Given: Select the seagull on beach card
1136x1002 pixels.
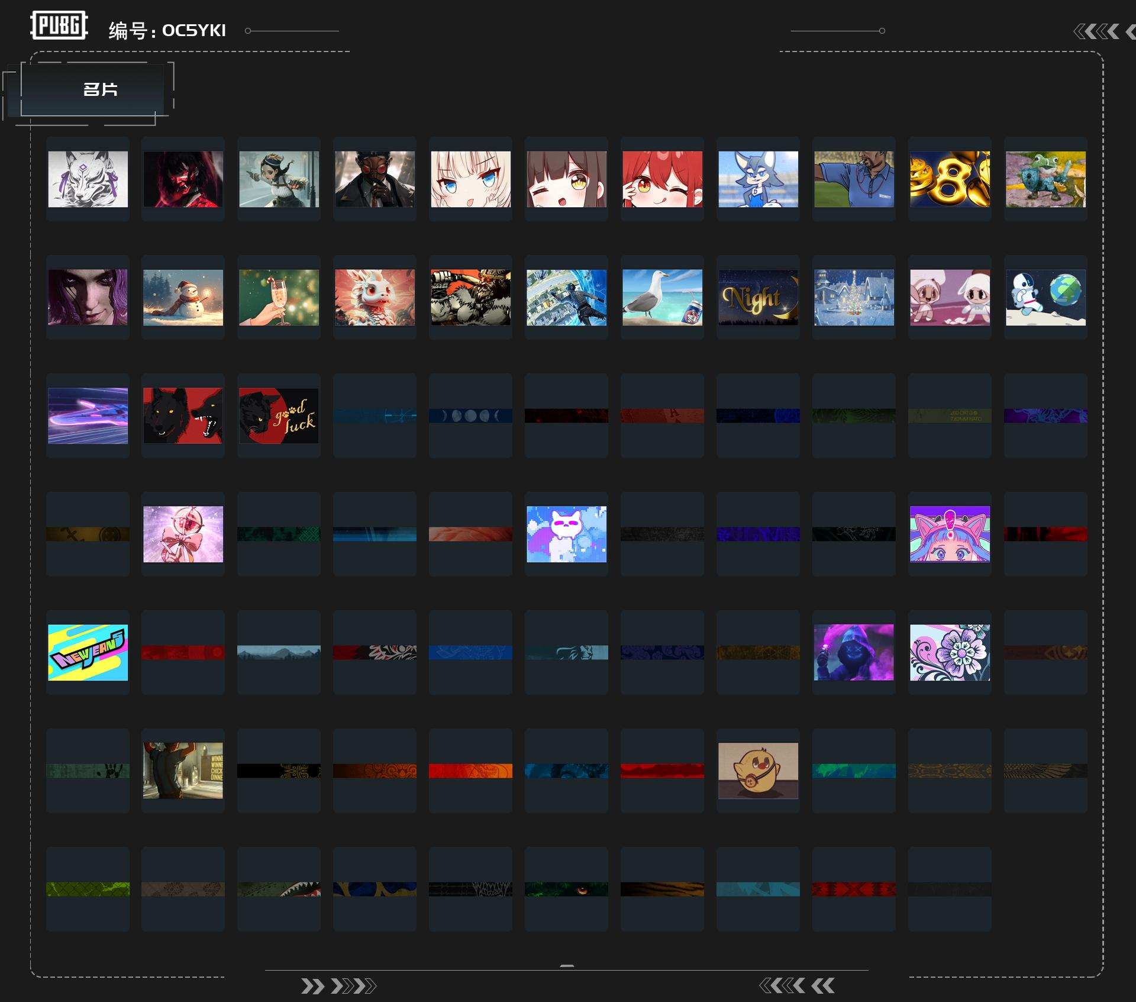Looking at the screenshot, I should [x=663, y=297].
